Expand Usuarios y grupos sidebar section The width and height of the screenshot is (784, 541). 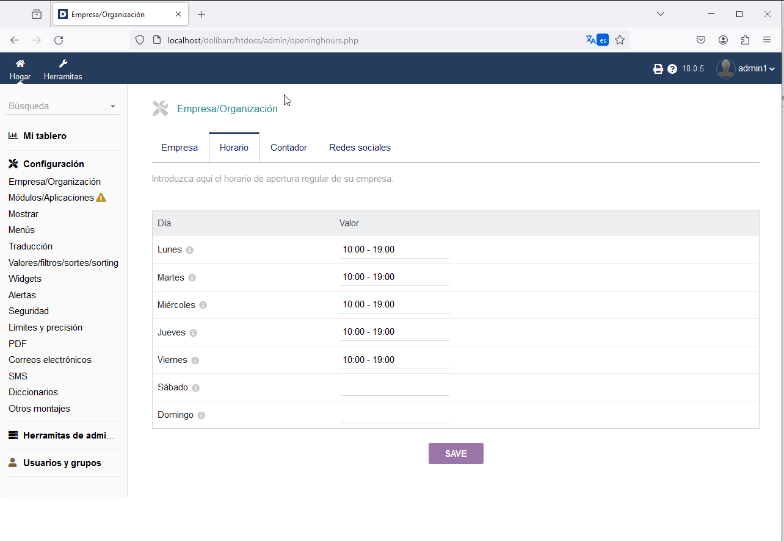[x=62, y=463]
